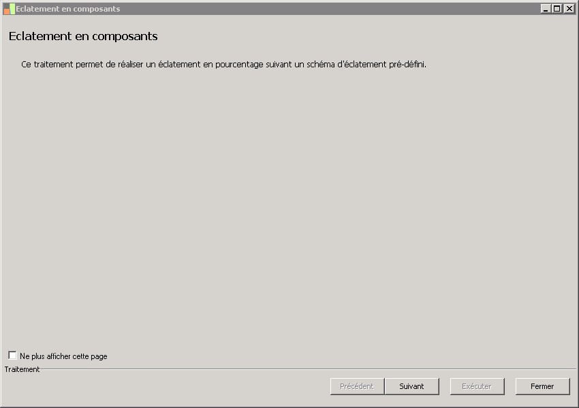Click the description sentence starting "Ce traitement permet"
The width and height of the screenshot is (579, 408).
(x=223, y=65)
